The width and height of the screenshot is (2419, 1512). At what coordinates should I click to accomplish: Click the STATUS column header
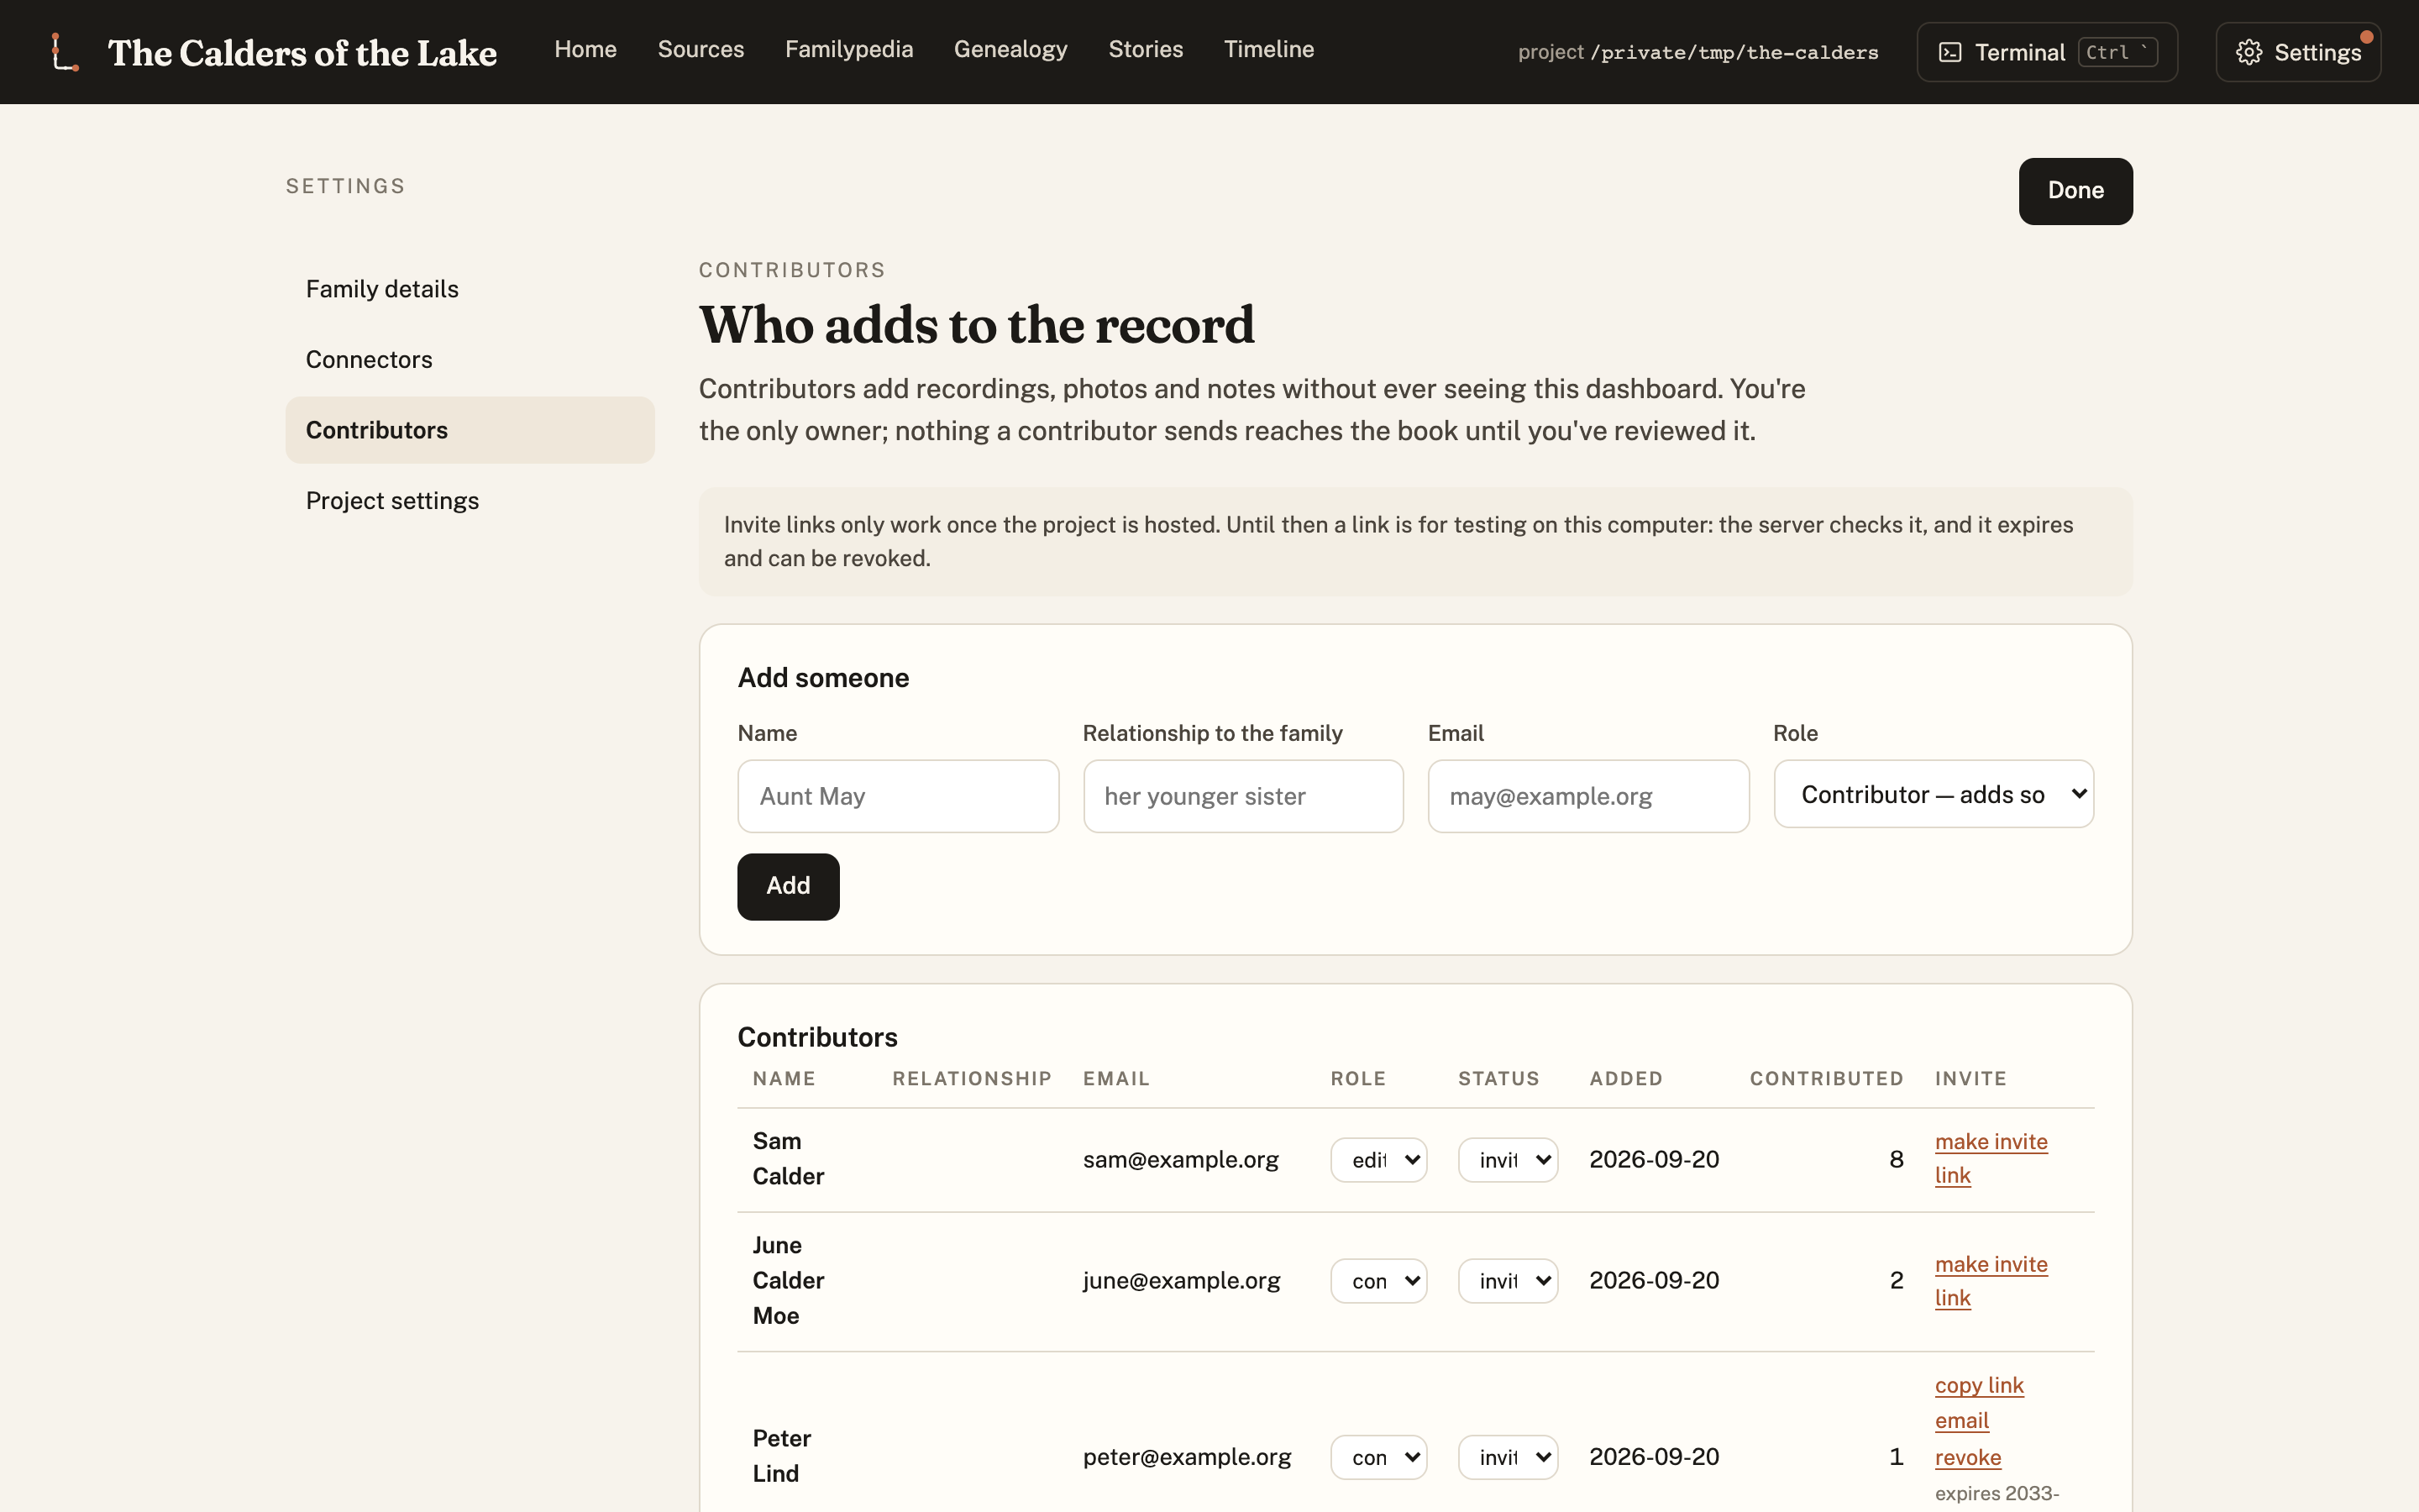[1498, 1079]
